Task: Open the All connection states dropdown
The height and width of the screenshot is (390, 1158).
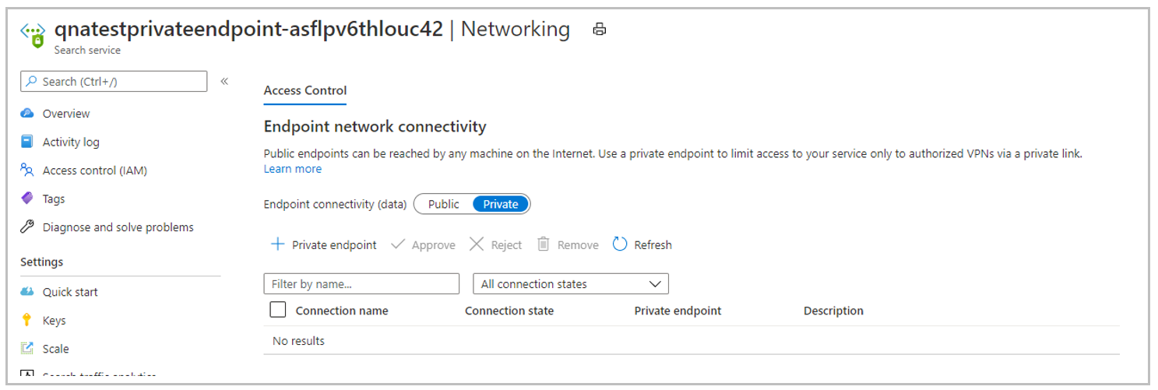Action: 571,284
